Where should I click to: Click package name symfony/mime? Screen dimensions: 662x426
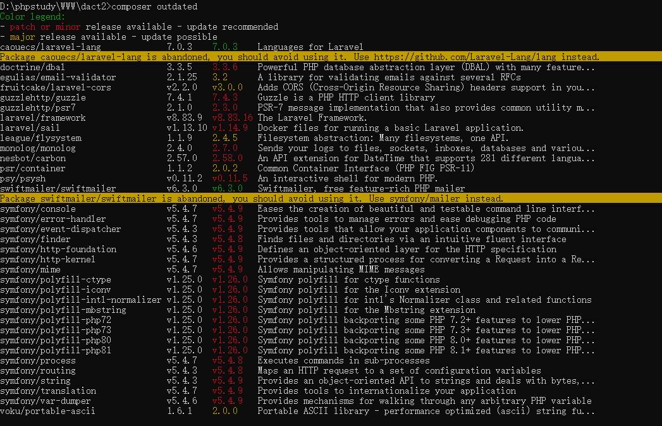[30, 270]
